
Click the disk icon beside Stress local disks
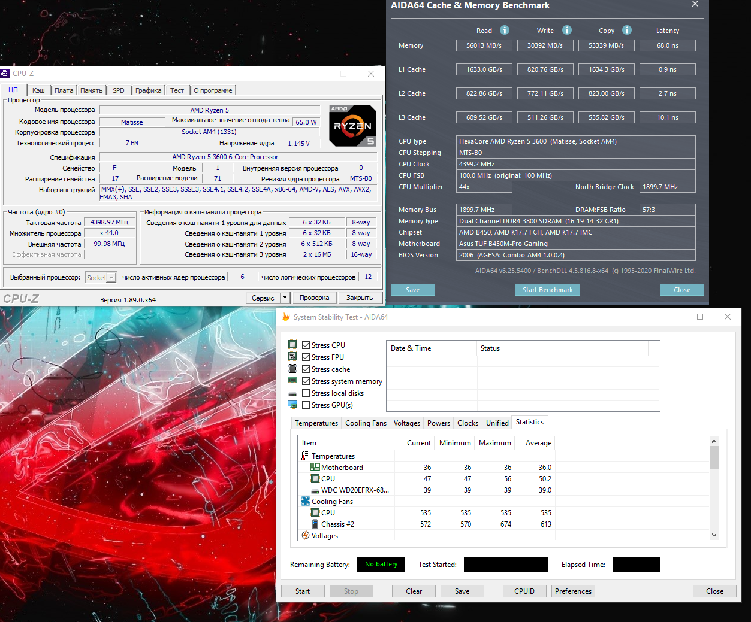(x=292, y=393)
